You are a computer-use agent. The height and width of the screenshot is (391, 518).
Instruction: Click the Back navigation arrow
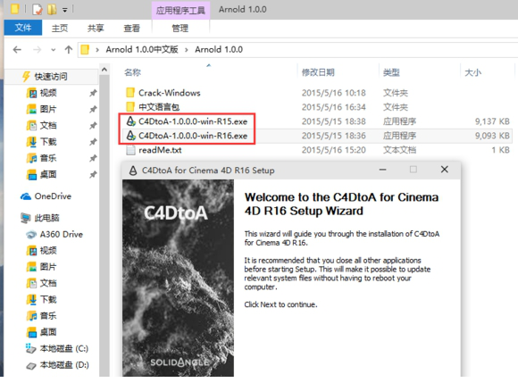pyautogui.click(x=17, y=49)
